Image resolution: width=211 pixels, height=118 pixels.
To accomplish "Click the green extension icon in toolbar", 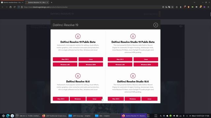I will pos(193,7).
